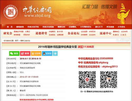
Task: Click the 公益论坛 section heading
Action: click(74, 33)
